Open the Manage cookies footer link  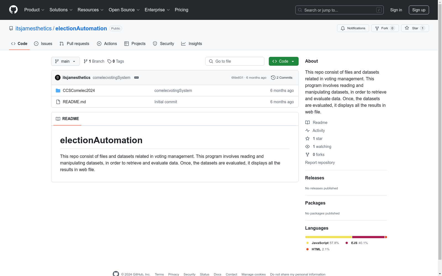[x=254, y=274]
